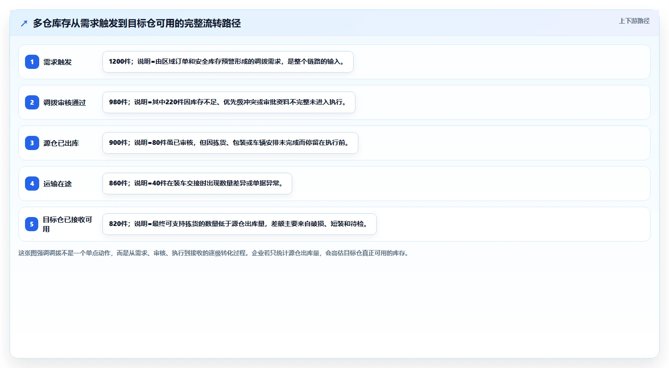Open the 860件 description box
This screenshot has width=669, height=368.
[x=197, y=184]
